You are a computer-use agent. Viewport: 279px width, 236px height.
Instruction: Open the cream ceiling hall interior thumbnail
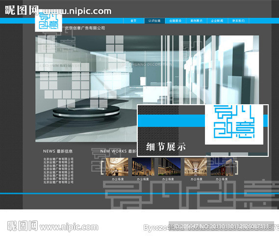coord(196,167)
